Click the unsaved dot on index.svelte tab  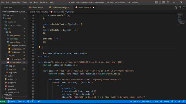(94, 7)
